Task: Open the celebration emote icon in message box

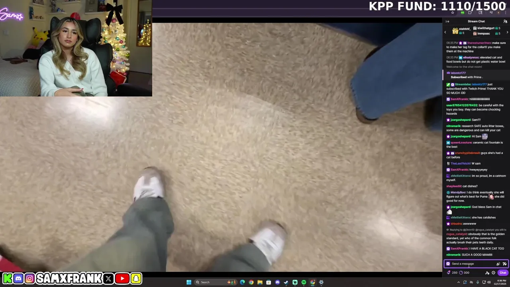Action: coord(498,264)
